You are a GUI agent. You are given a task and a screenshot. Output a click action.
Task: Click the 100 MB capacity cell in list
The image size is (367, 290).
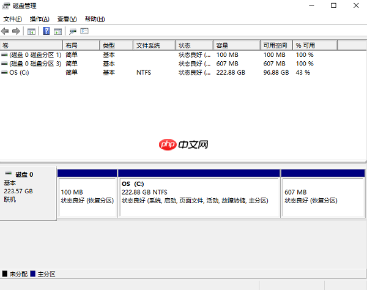228,55
